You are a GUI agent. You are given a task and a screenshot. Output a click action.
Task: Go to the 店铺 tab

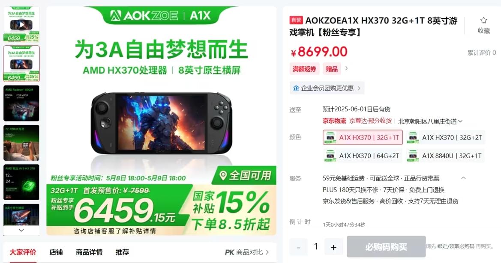(56, 252)
